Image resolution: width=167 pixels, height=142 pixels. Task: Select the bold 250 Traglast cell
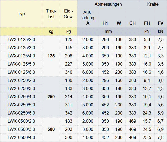pyautogui.click(x=51, y=97)
